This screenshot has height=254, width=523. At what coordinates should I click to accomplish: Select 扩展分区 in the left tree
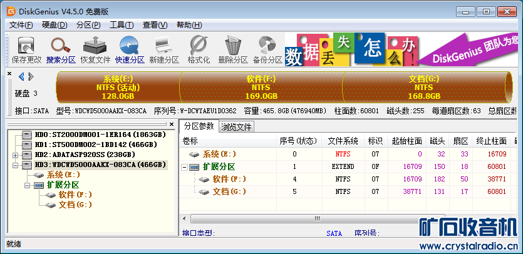pos(63,185)
